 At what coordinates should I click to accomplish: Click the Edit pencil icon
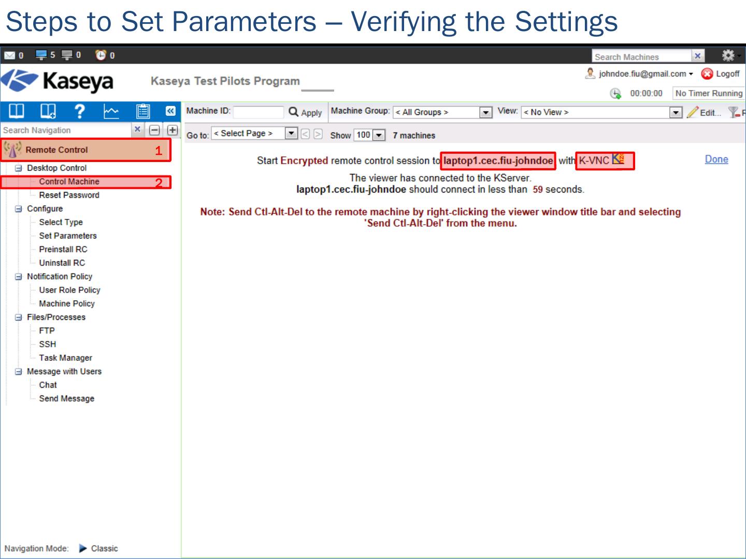click(x=692, y=112)
